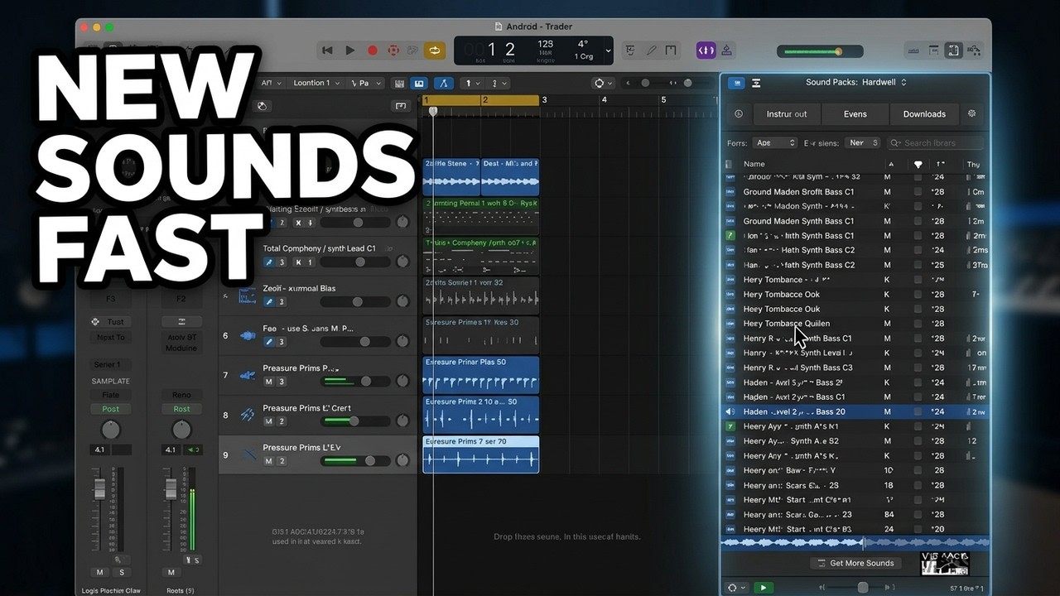Sort by the Name column header

click(x=754, y=164)
